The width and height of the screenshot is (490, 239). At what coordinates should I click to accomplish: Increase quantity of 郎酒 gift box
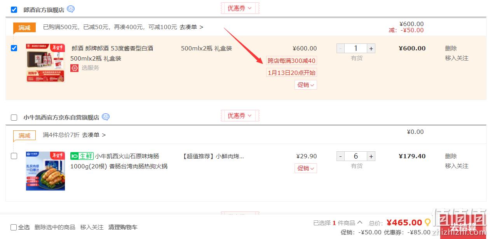(371, 48)
